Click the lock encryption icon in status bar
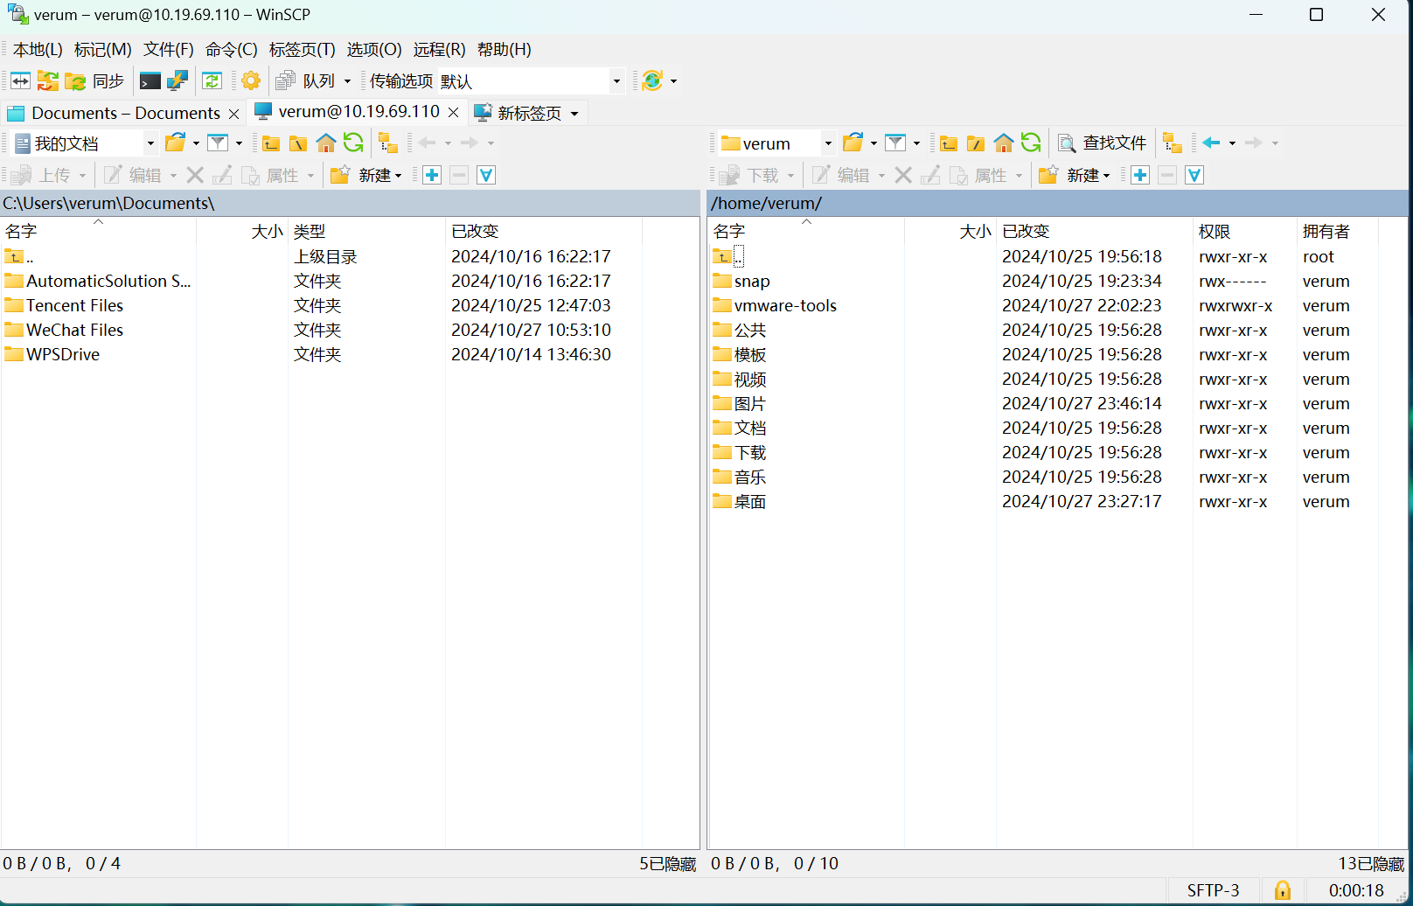Image resolution: width=1413 pixels, height=906 pixels. (1283, 890)
